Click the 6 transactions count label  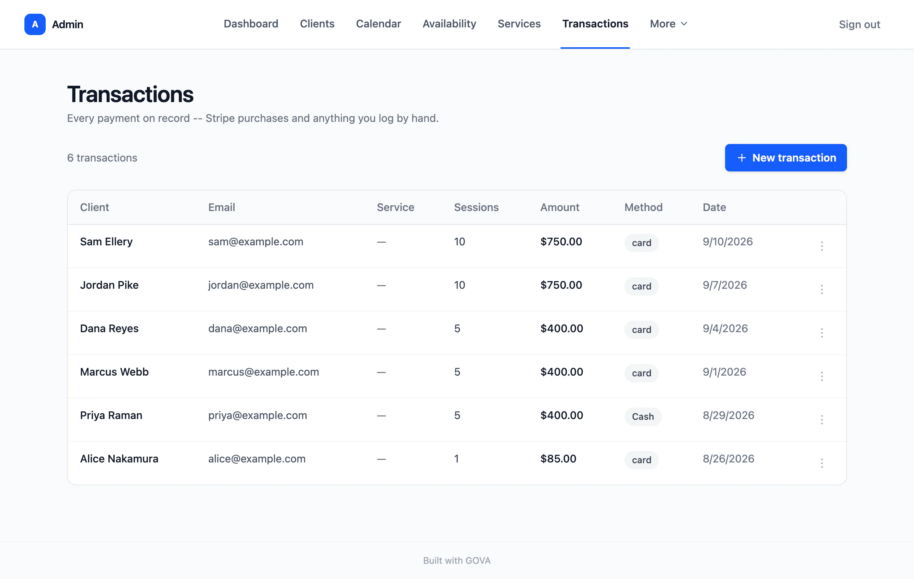coord(102,158)
